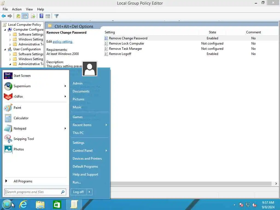Image resolution: width=280 pixels, height=210 pixels.
Task: Click the Group Policy Editor taskbar button
Action: [x=74, y=204]
